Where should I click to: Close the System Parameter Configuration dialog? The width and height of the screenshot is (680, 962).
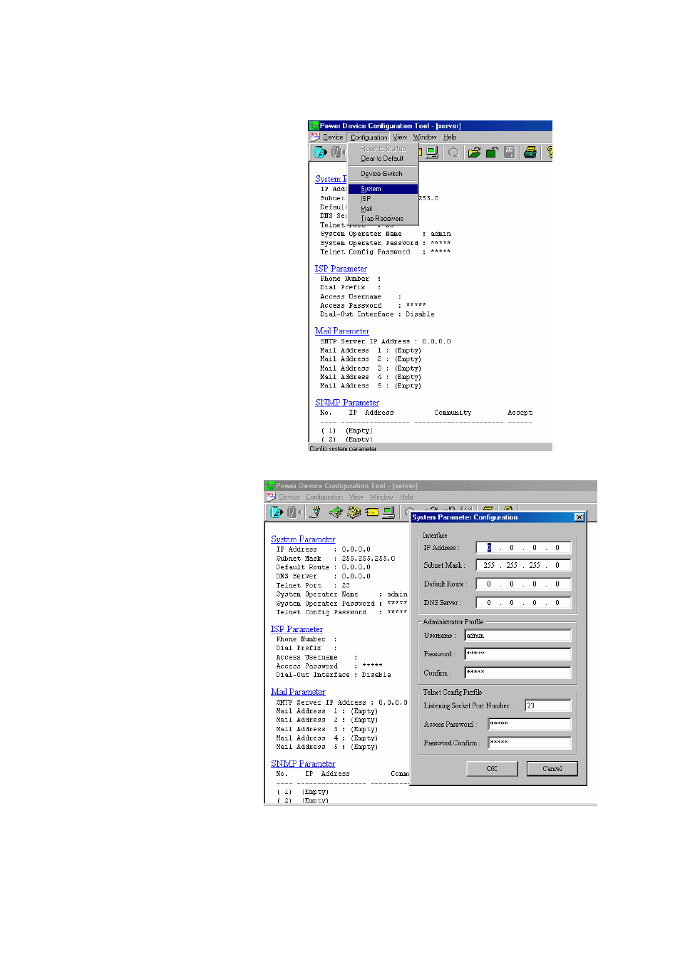click(579, 517)
